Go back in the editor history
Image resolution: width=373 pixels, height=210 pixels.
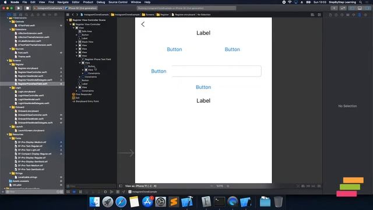tap(73, 15)
